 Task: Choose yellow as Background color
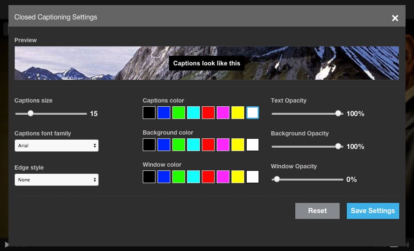238,145
